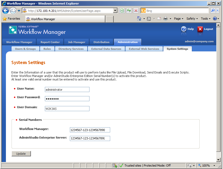Click the User Password field
223x169 pixels.
click(x=67, y=98)
